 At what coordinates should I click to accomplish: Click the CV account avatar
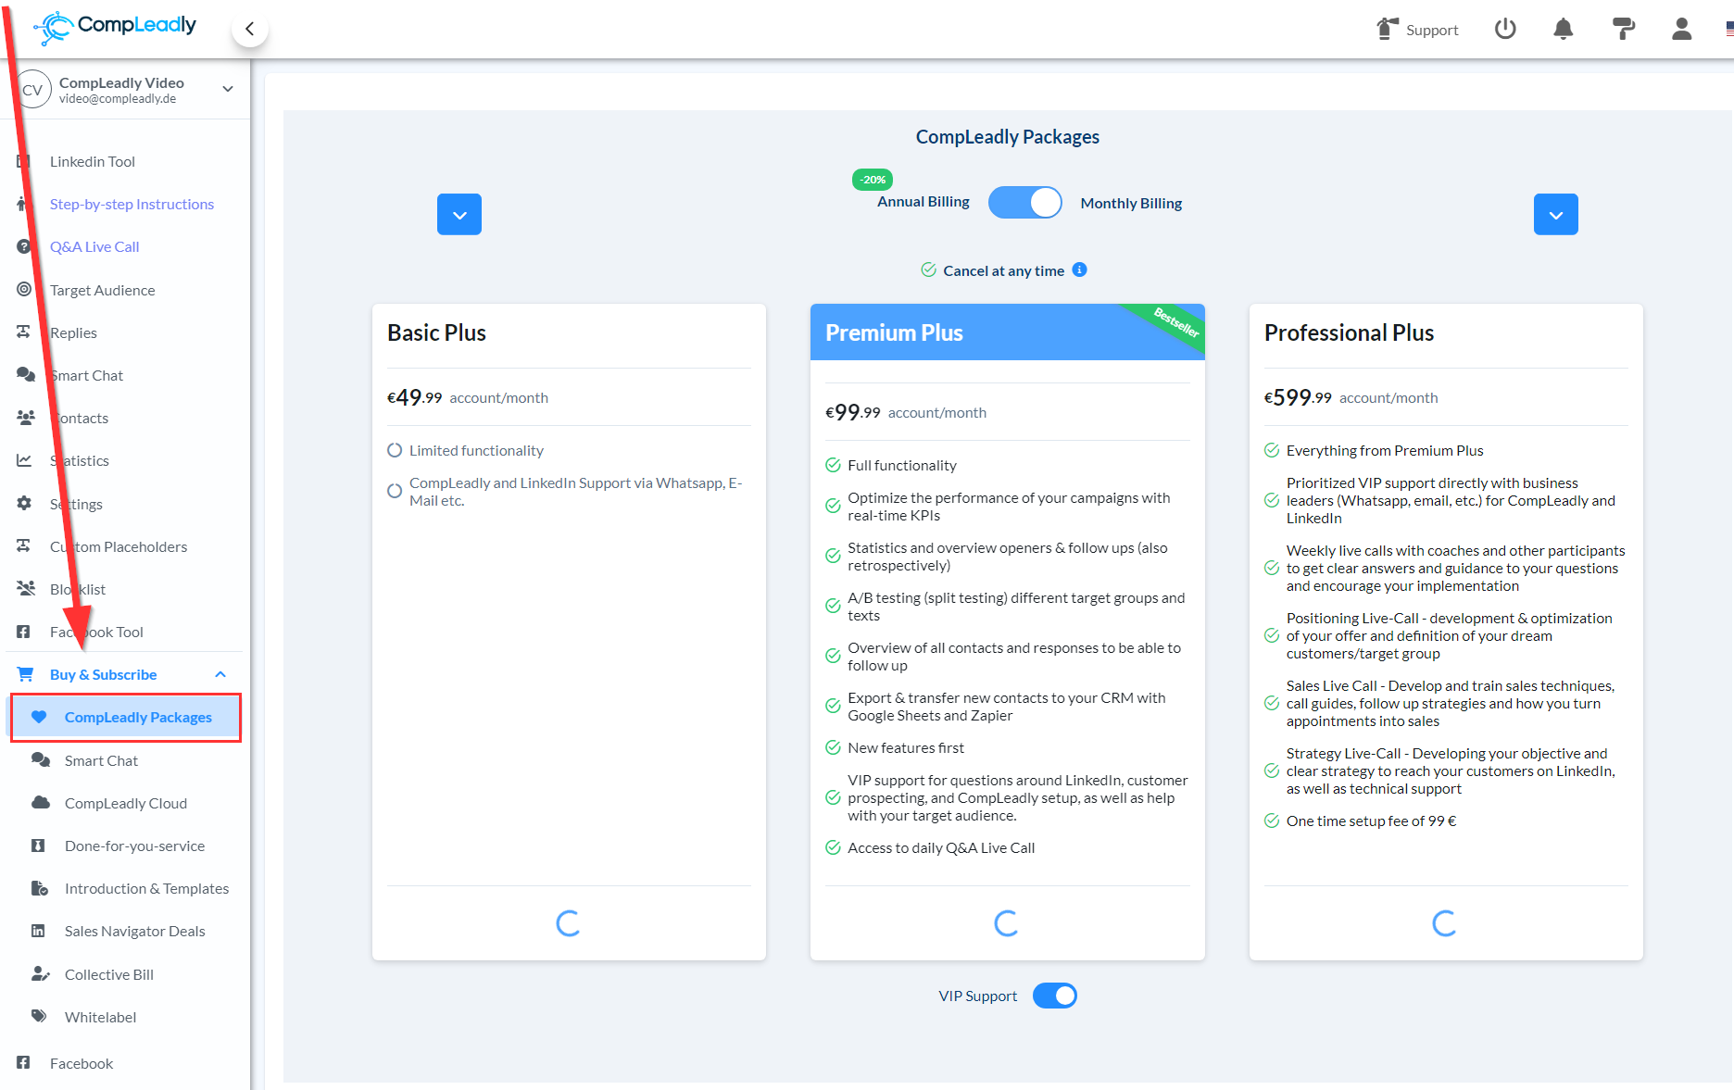pyautogui.click(x=32, y=90)
